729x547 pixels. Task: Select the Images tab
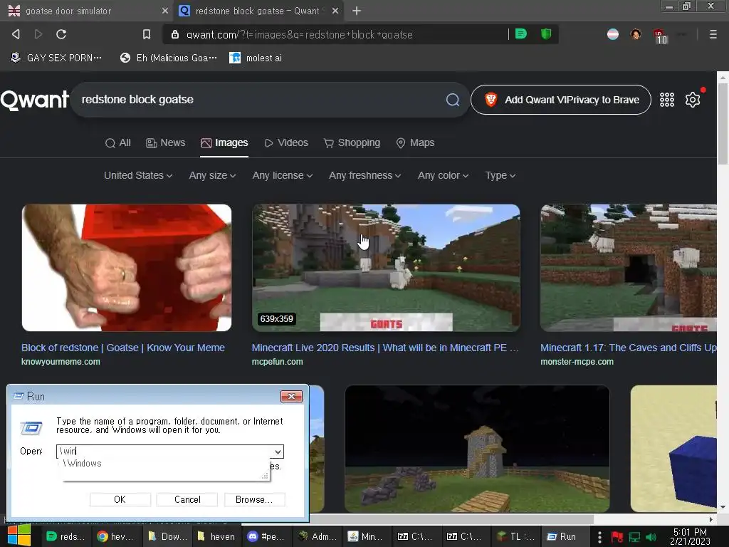224,142
